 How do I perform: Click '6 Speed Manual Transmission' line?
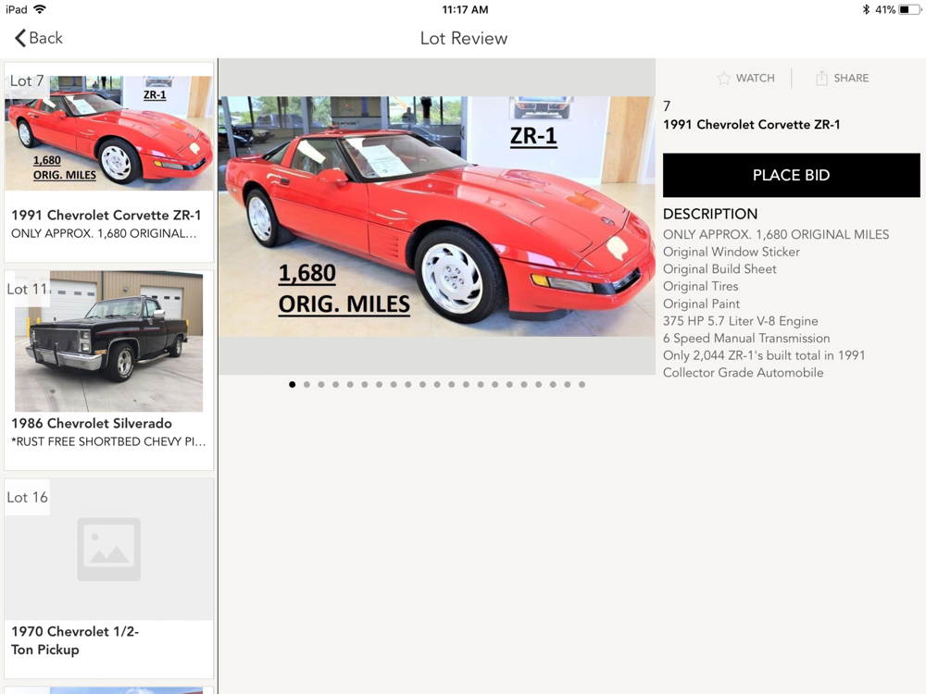point(746,338)
